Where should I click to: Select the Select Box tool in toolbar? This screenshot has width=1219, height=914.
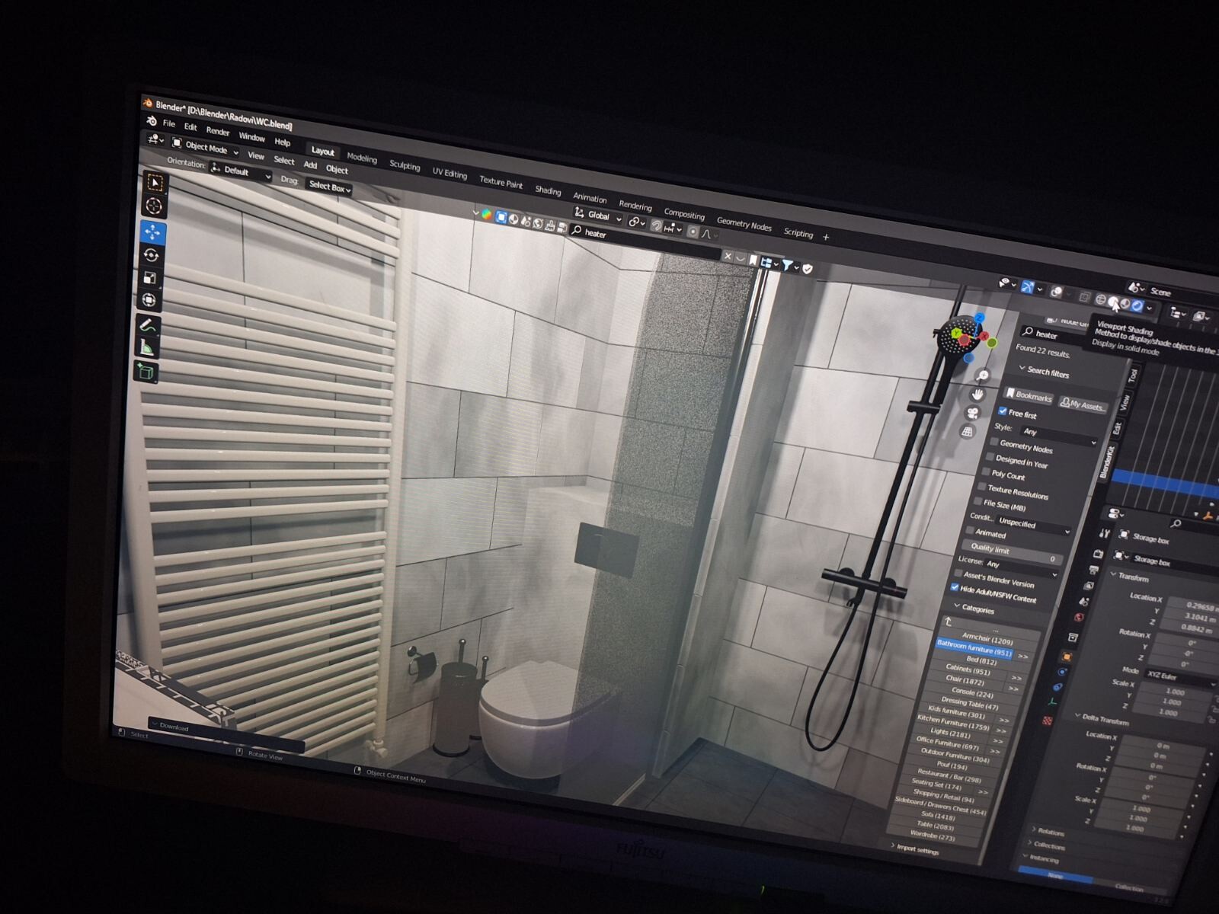click(x=155, y=183)
